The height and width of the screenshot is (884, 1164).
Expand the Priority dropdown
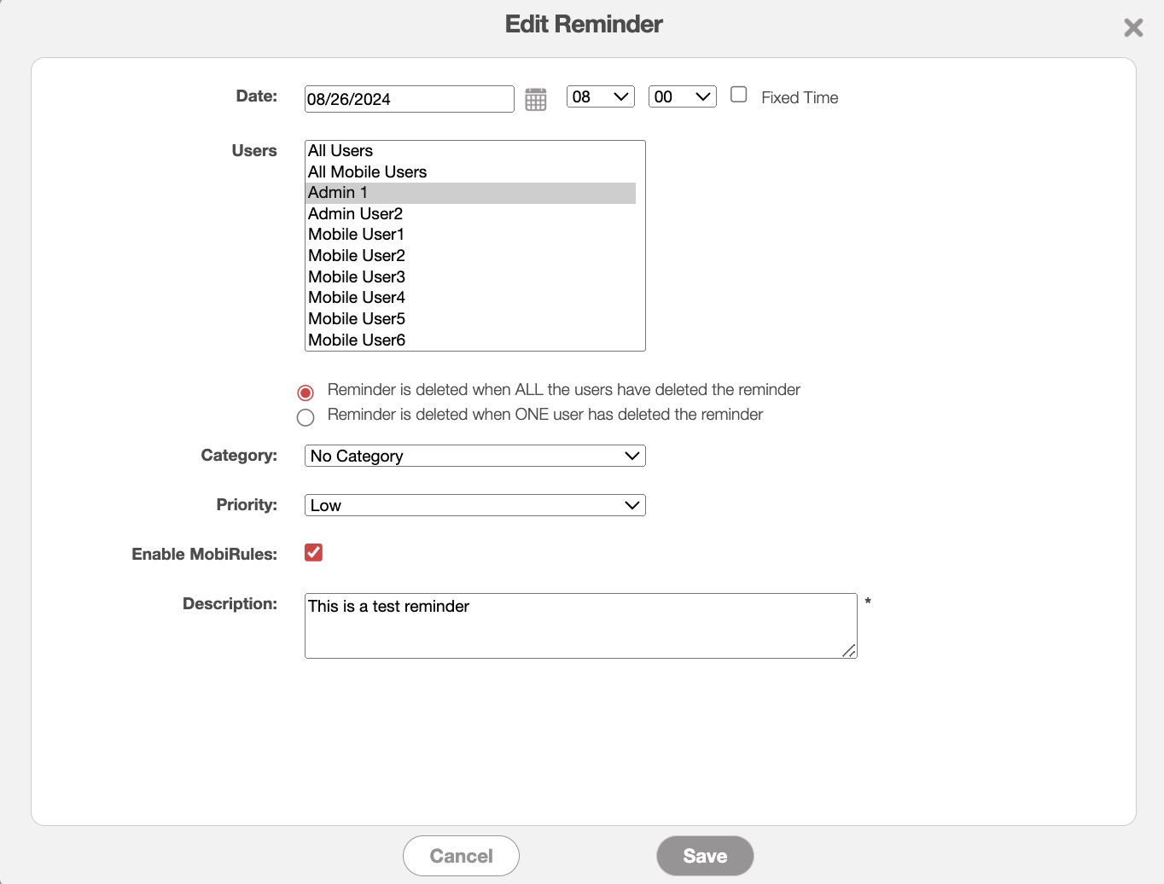click(x=474, y=506)
